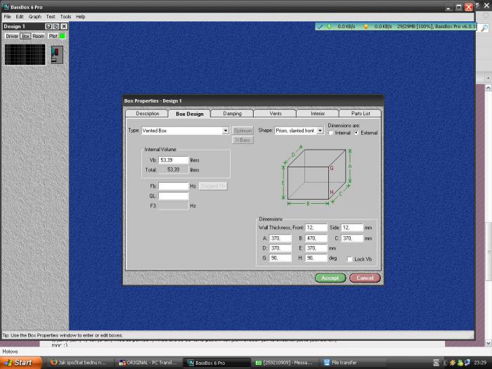Image resolution: width=492 pixels, height=369 pixels.
Task: Click the restore icon on Design 1 panel
Action: click(56, 26)
